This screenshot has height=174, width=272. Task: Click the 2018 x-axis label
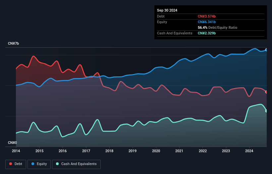[109, 151]
